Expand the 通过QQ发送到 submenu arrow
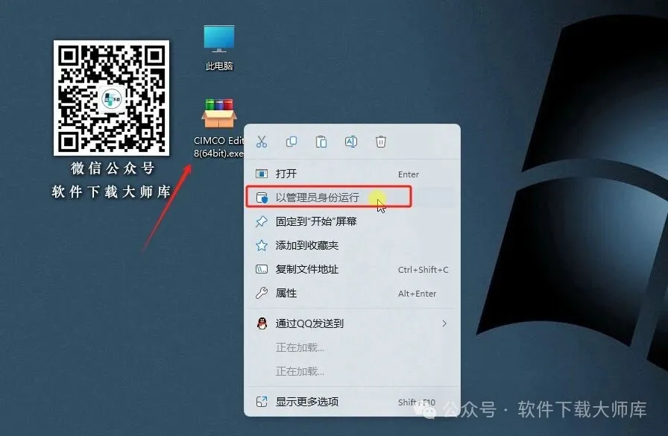 pyautogui.click(x=444, y=323)
